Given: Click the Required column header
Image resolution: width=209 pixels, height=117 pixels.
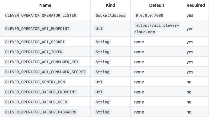Looking at the screenshot, I should (x=196, y=5).
